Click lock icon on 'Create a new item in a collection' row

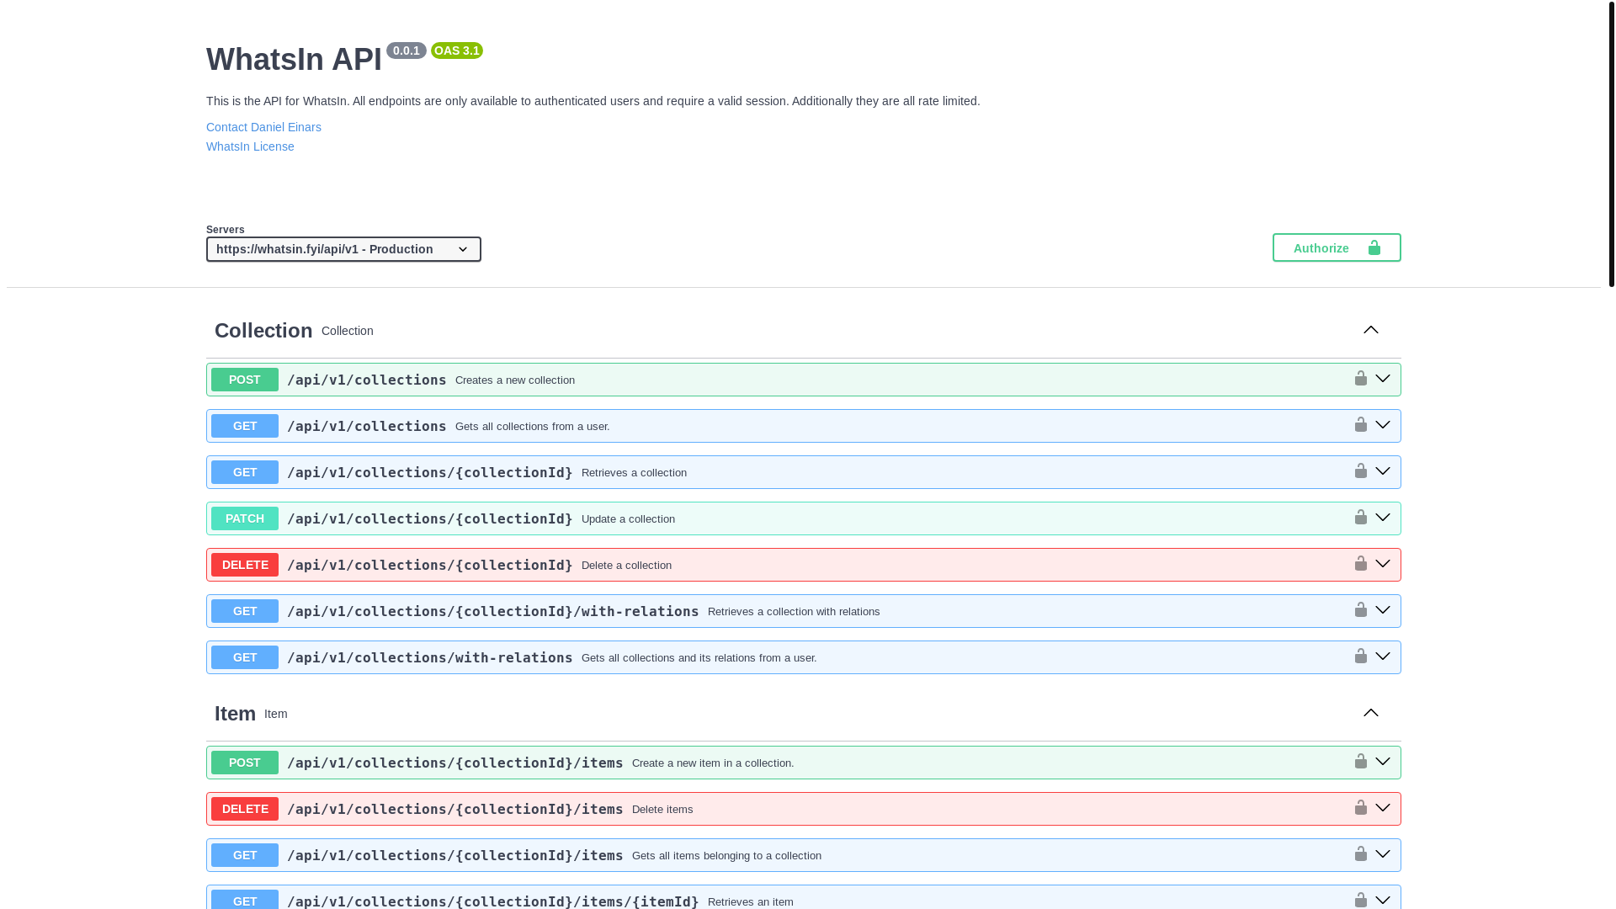[x=1360, y=762]
